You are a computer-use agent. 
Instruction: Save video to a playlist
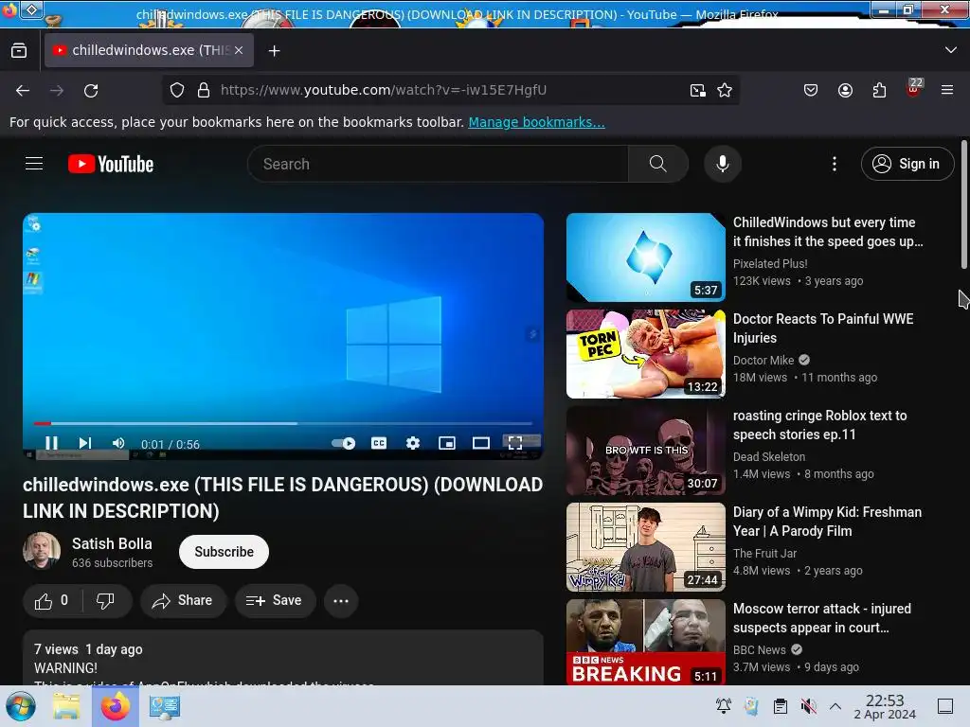[275, 600]
